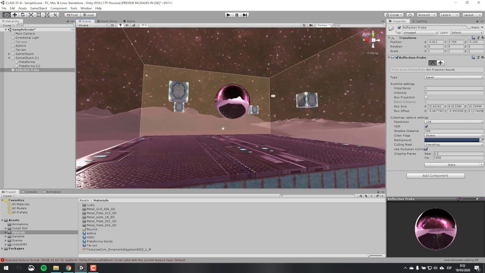Click the scene orientation gizmo

(373, 40)
